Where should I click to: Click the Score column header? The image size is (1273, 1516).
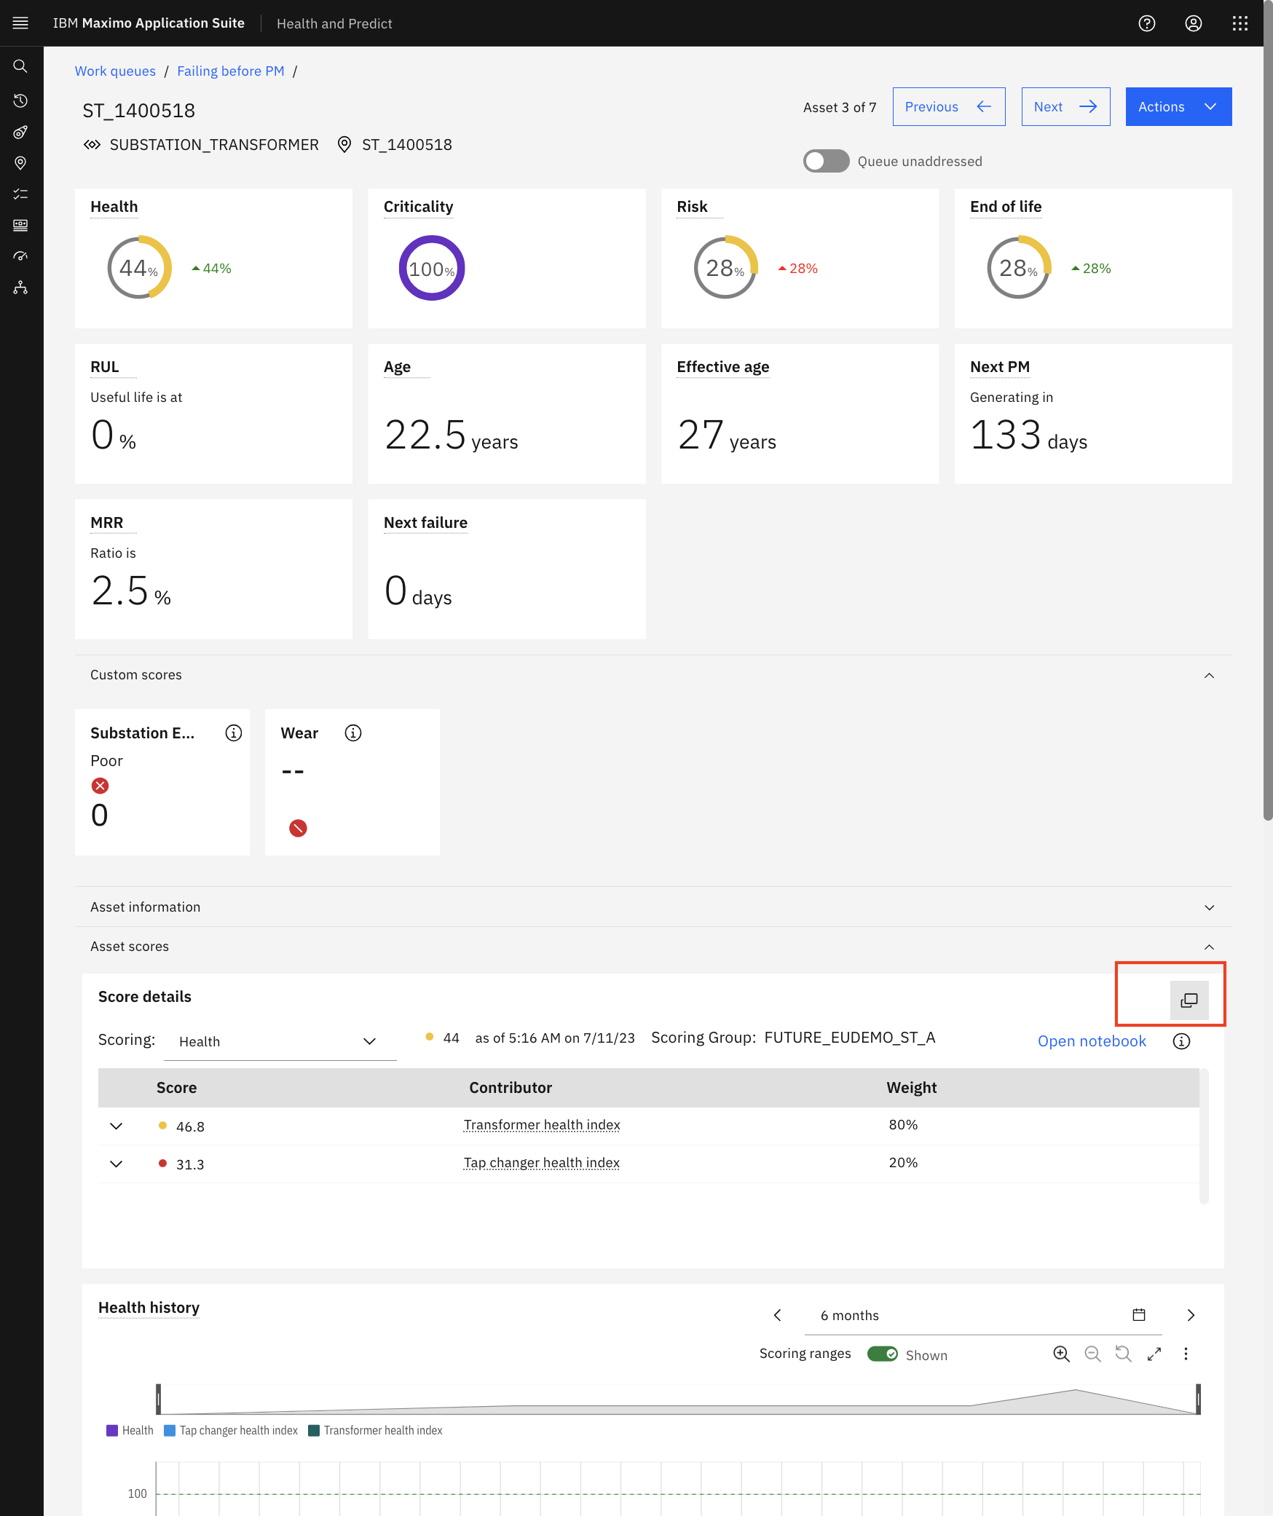pyautogui.click(x=177, y=1088)
